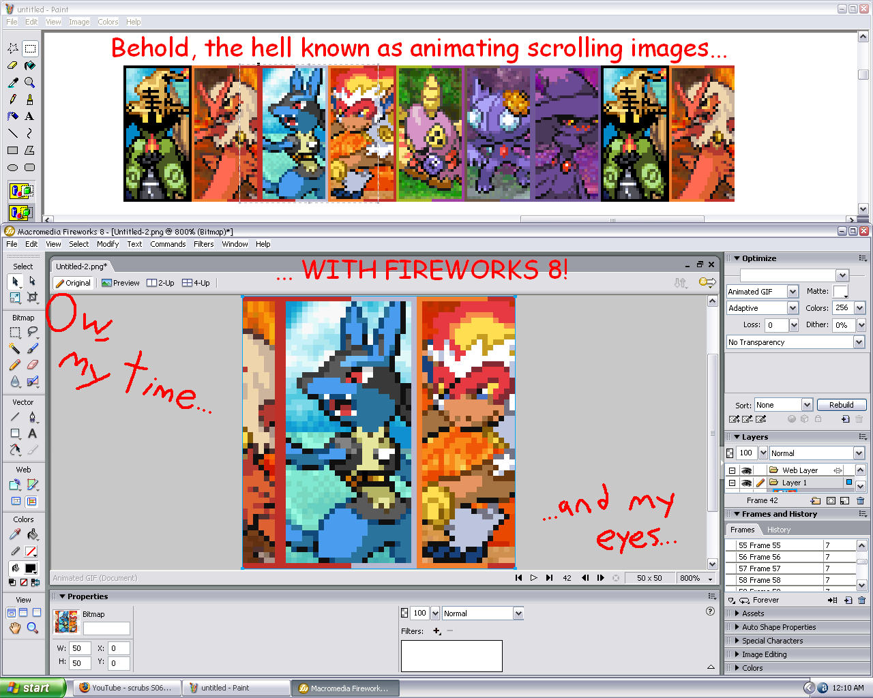873x698 pixels.
Task: Open the Image menu in Paint
Action: (79, 22)
